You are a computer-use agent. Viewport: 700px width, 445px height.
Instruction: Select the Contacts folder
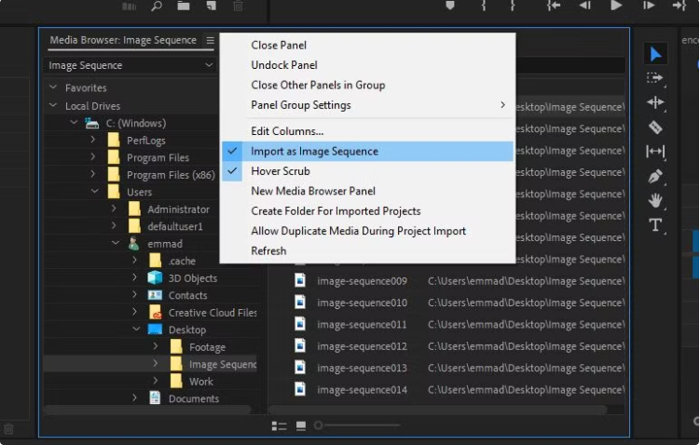187,296
